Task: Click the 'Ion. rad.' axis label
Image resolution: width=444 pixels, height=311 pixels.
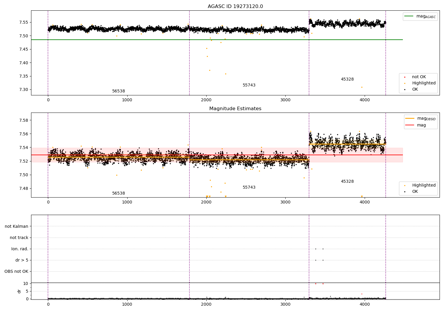Action: (20, 249)
